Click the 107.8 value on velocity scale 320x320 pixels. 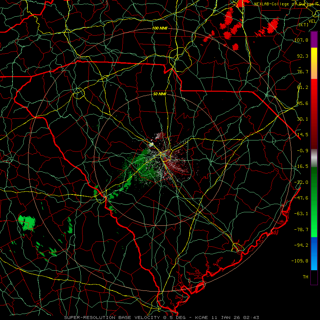(302, 40)
